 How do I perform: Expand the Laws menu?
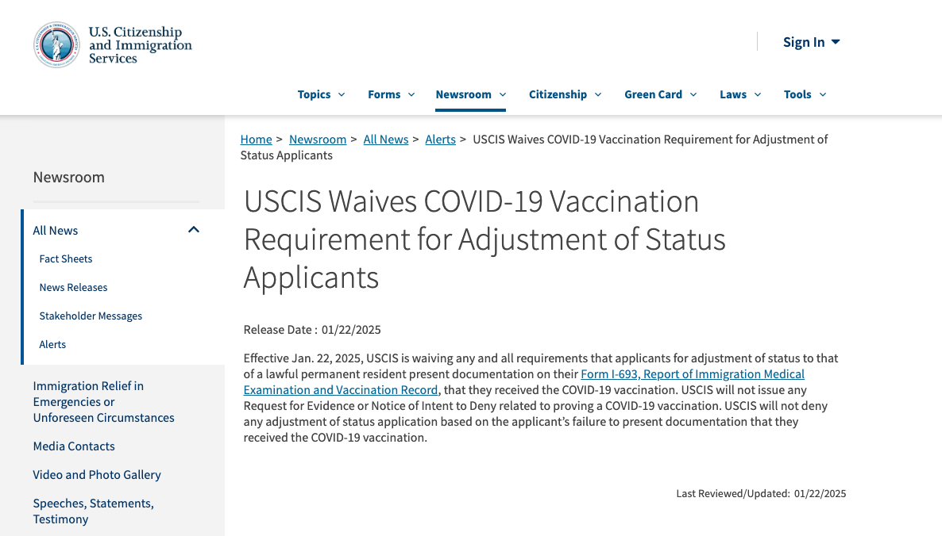click(x=740, y=94)
